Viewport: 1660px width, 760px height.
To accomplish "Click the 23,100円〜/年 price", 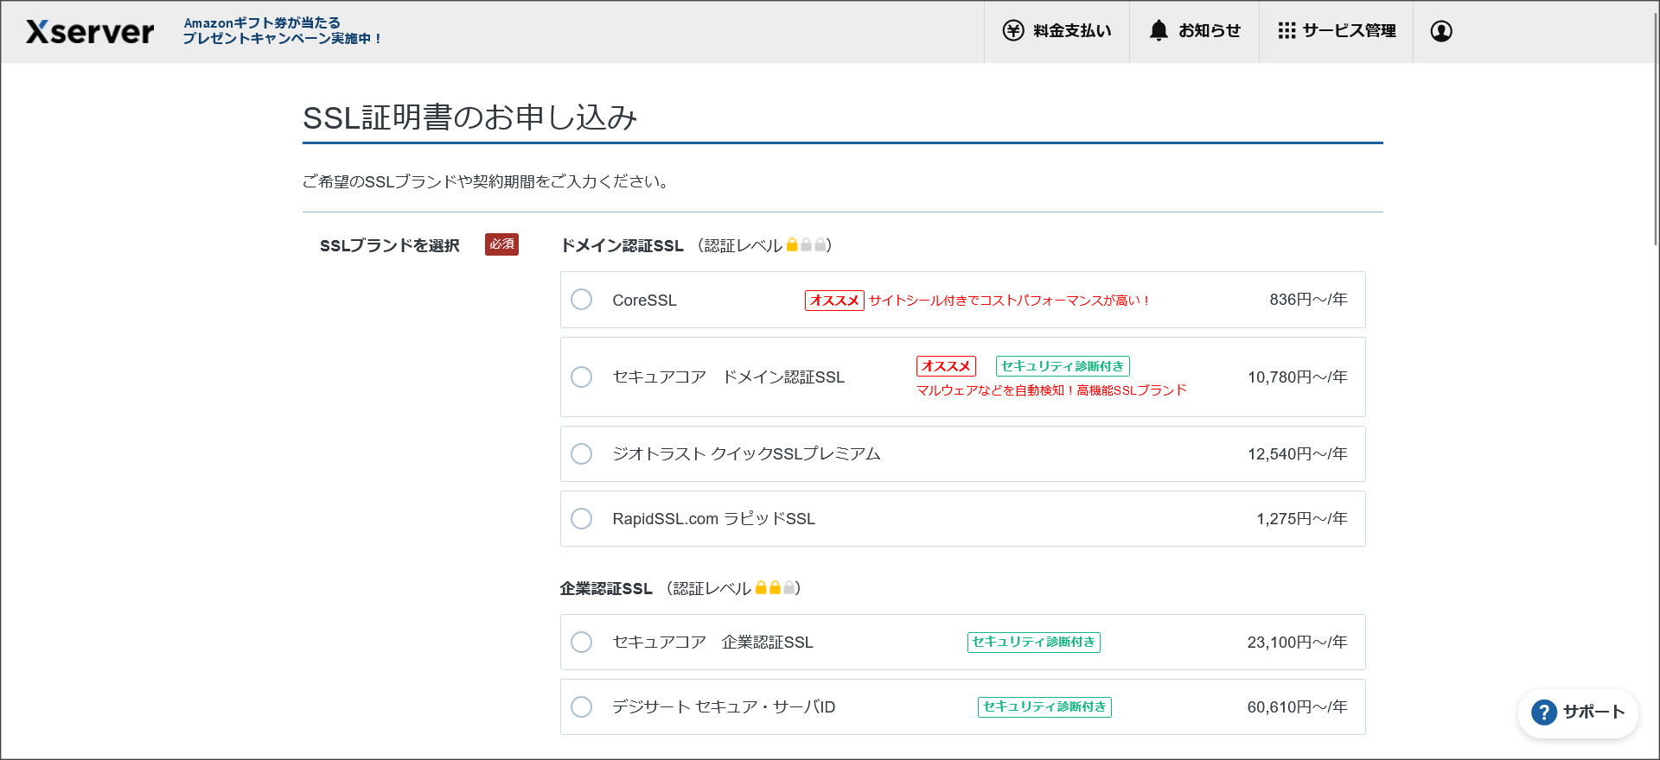I will coord(1297,643).
